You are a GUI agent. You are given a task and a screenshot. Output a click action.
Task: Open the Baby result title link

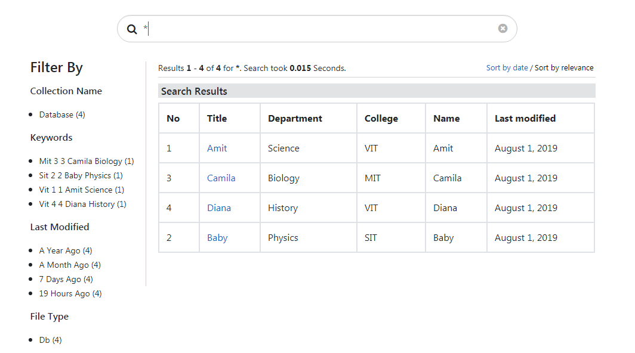coord(217,238)
